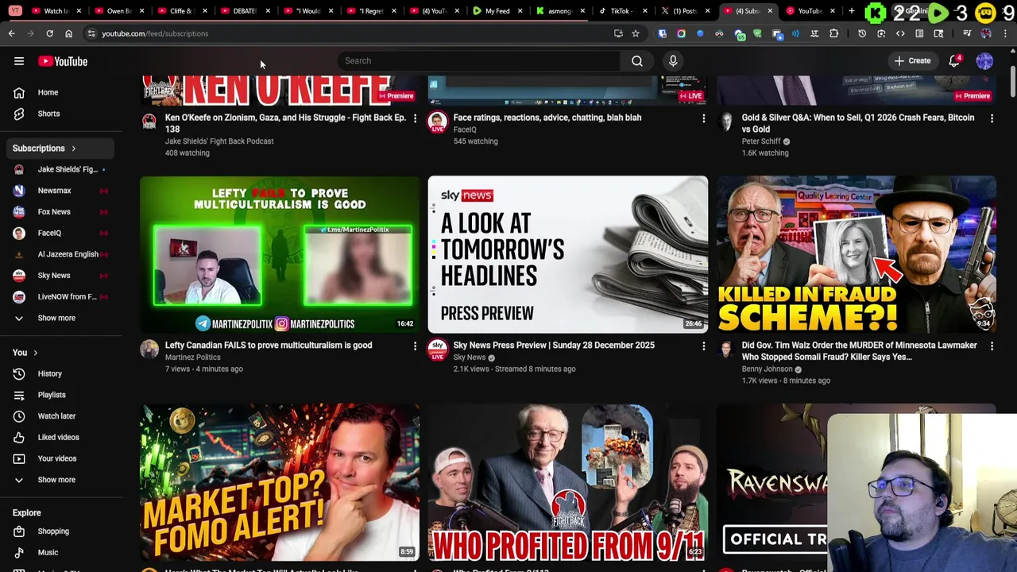The image size is (1017, 572).
Task: Open the Peter Schiff channel name
Action: click(x=761, y=141)
